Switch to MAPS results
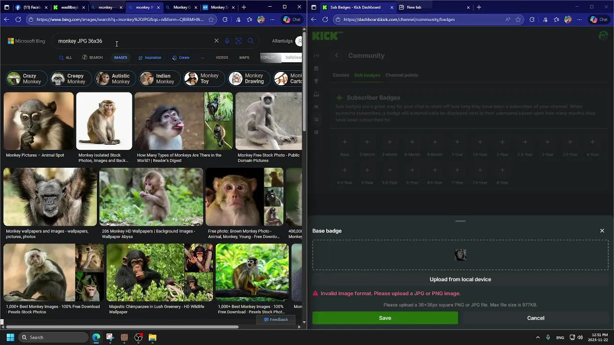614x345 pixels. pos(244,57)
